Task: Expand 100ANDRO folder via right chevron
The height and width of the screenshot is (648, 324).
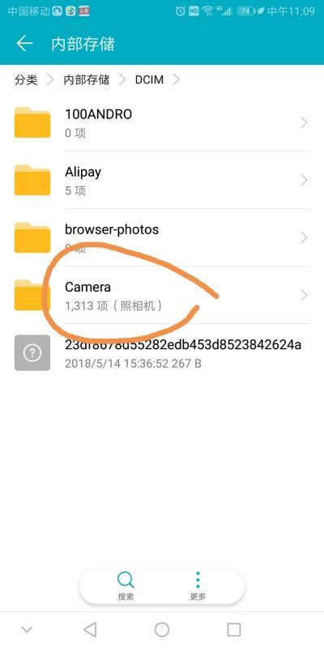Action: click(x=305, y=122)
